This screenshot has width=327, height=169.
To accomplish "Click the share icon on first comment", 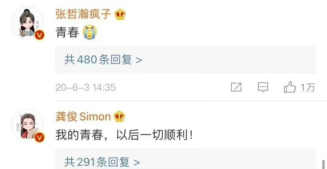I will click(x=236, y=87).
